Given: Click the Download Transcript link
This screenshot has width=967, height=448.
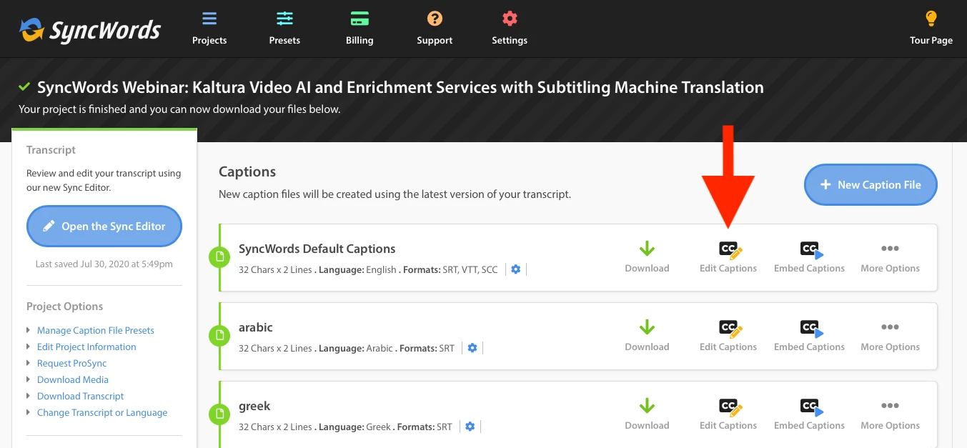Looking at the screenshot, I should pos(81,396).
